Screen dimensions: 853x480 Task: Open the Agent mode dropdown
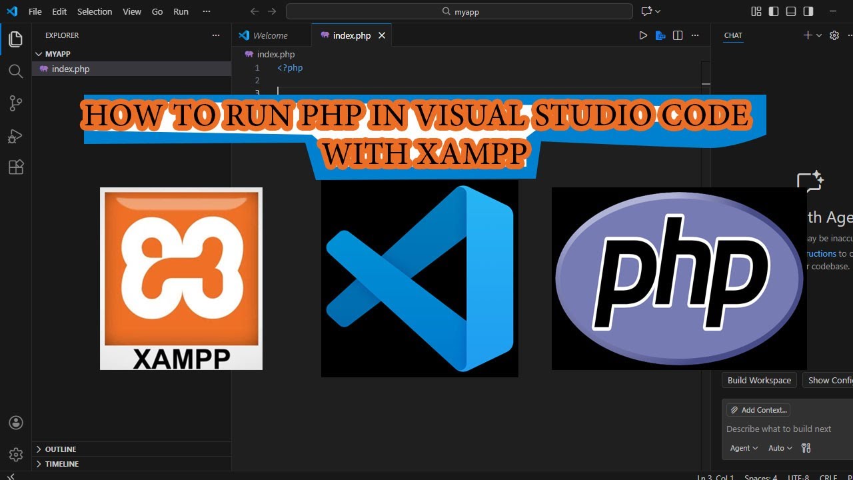tap(744, 448)
